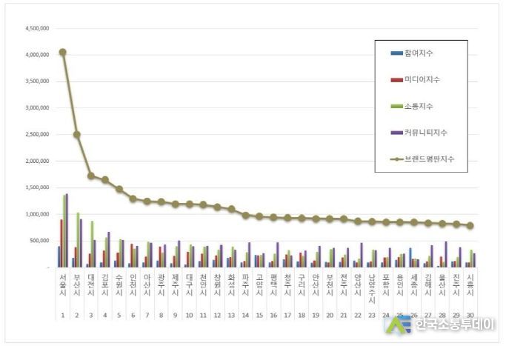Click the 남양주시 x-axis label
Viewport: 506px width, 346px height.
click(371, 286)
